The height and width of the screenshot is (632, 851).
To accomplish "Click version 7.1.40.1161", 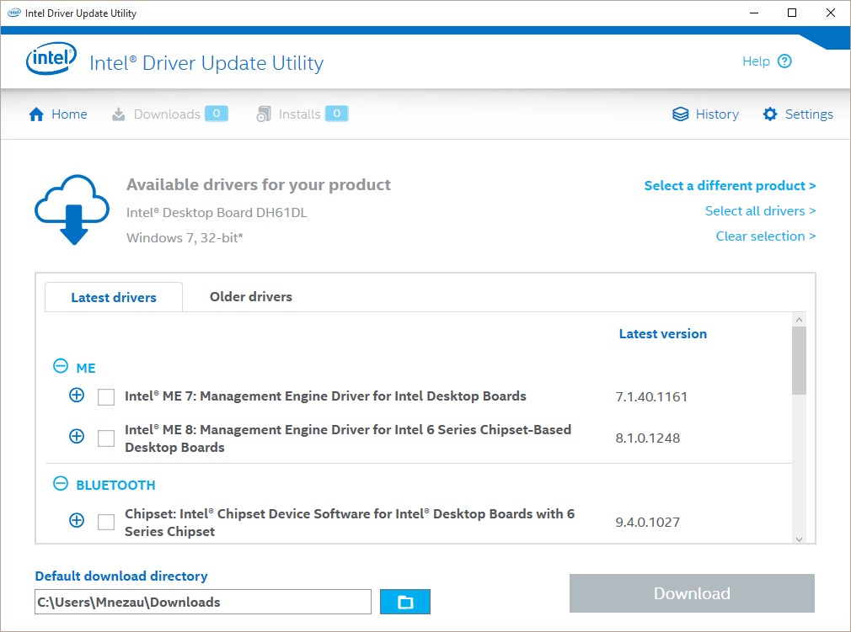I will (x=651, y=396).
